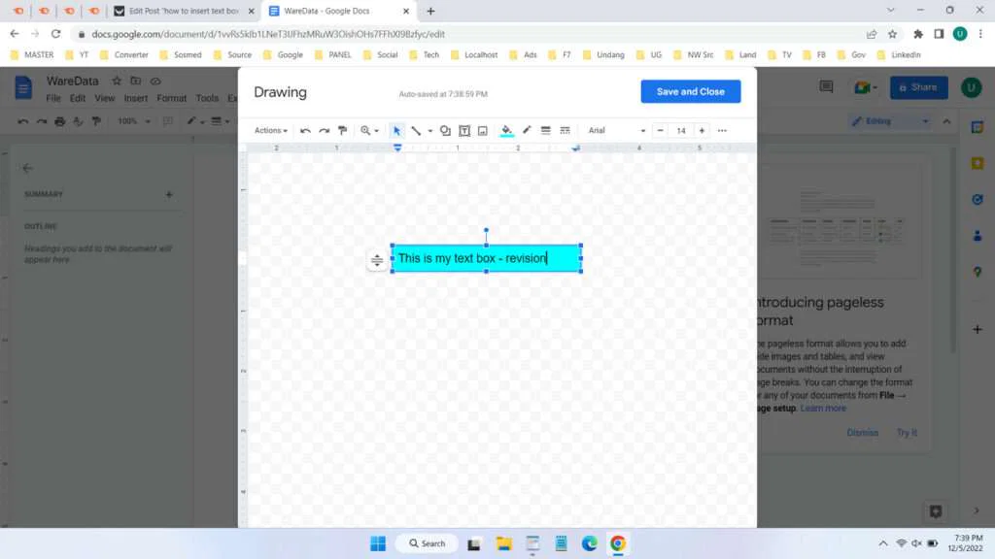Screen dimensions: 995x559
Task: Open the Insert image tool in Drawing
Action: [481, 130]
